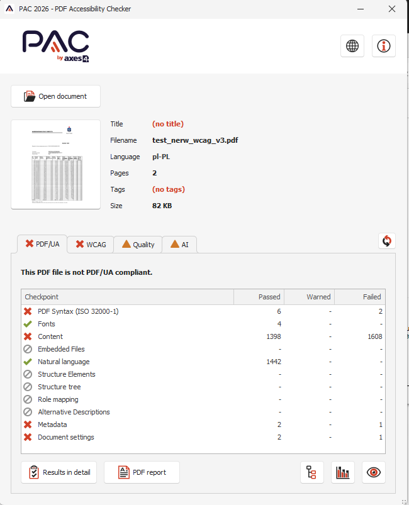Open the logical structure tree view icon
Viewport: 409px width, 505px height.
pyautogui.click(x=311, y=472)
